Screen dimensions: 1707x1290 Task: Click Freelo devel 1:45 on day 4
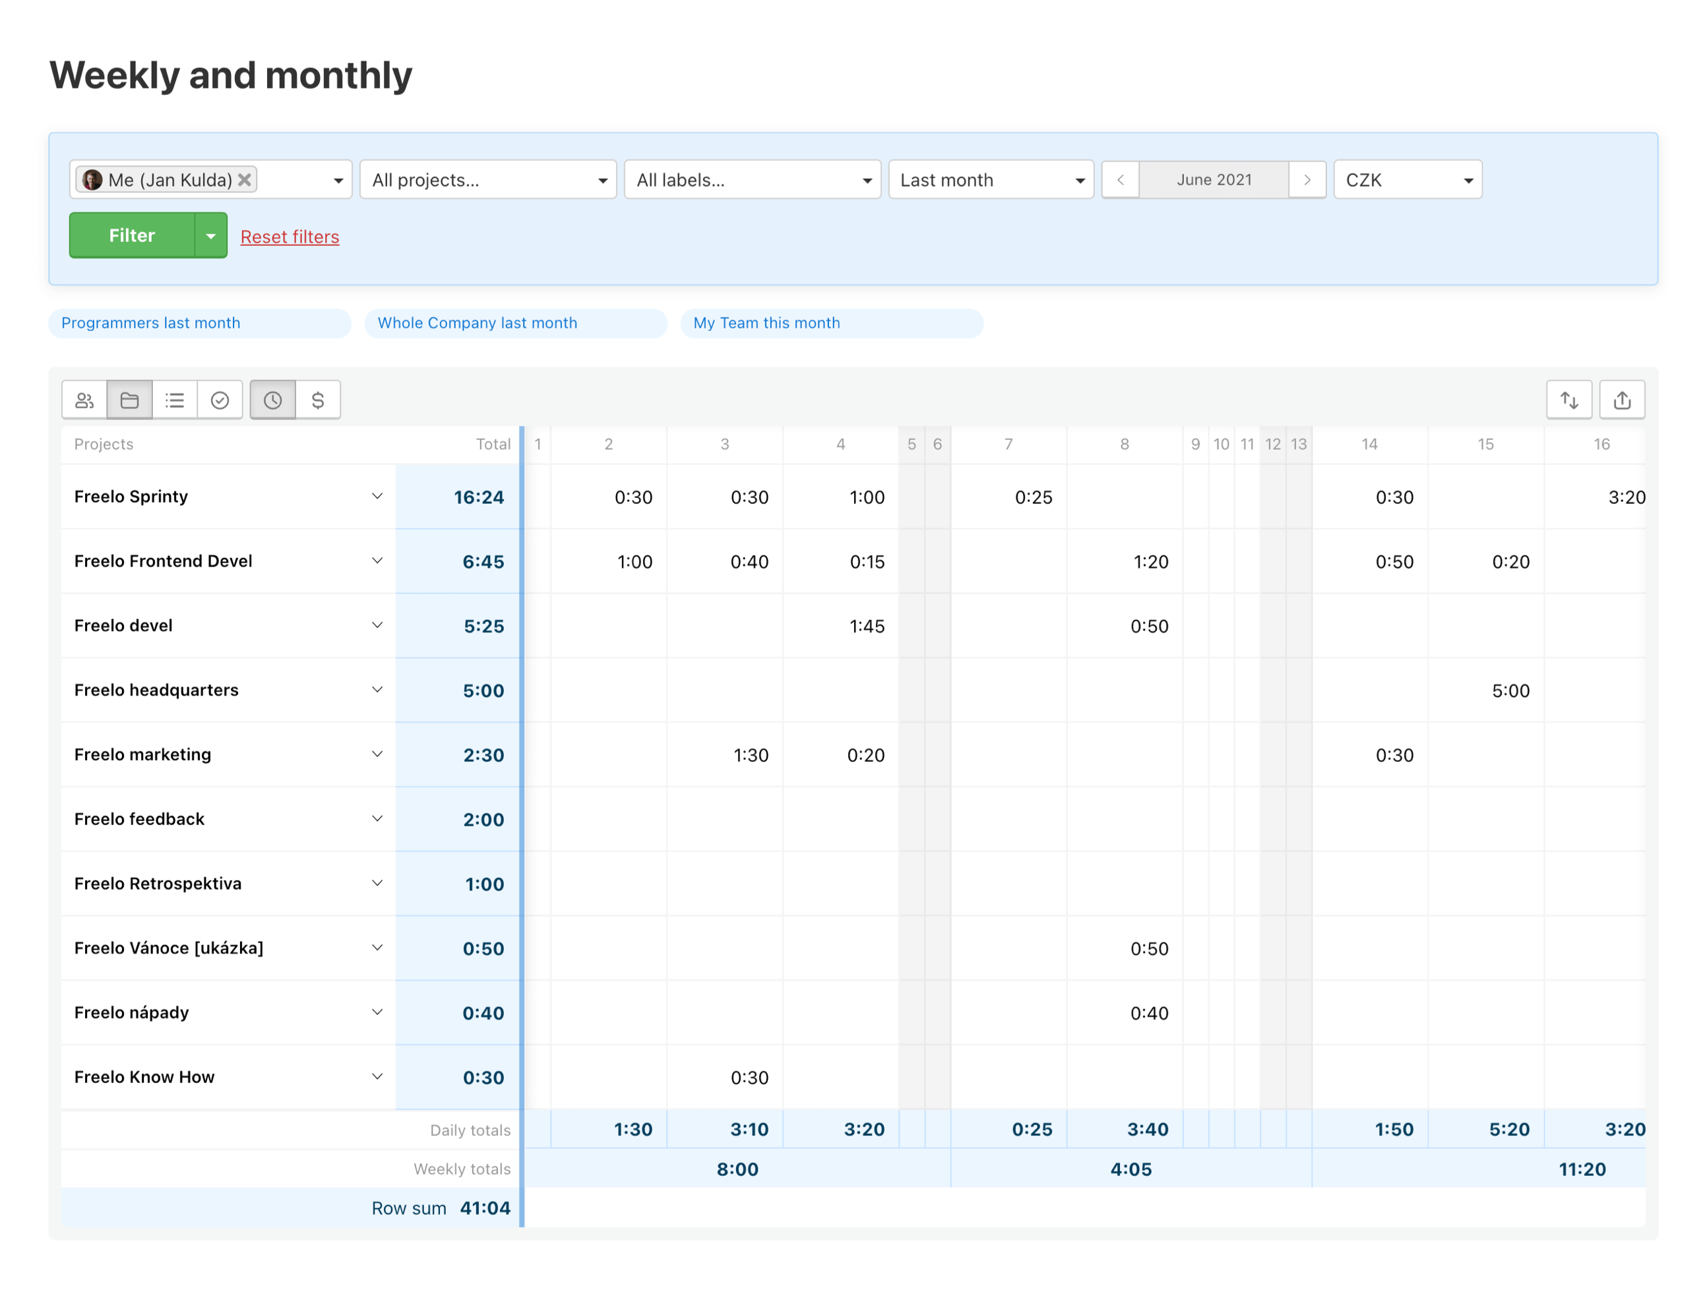tap(867, 627)
